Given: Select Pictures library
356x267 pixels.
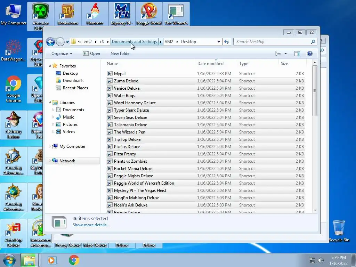Looking at the screenshot, I should pos(70,124).
